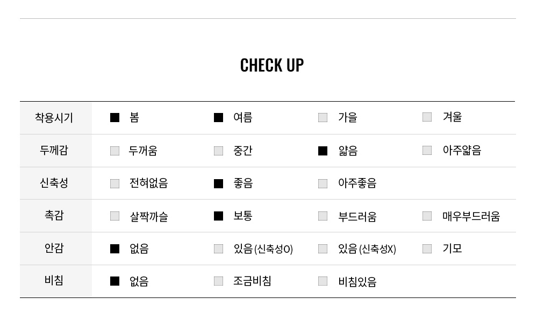Screen dimensions: 537x312
Task: Toggle the 여름 checkbox
Action: click(x=218, y=118)
